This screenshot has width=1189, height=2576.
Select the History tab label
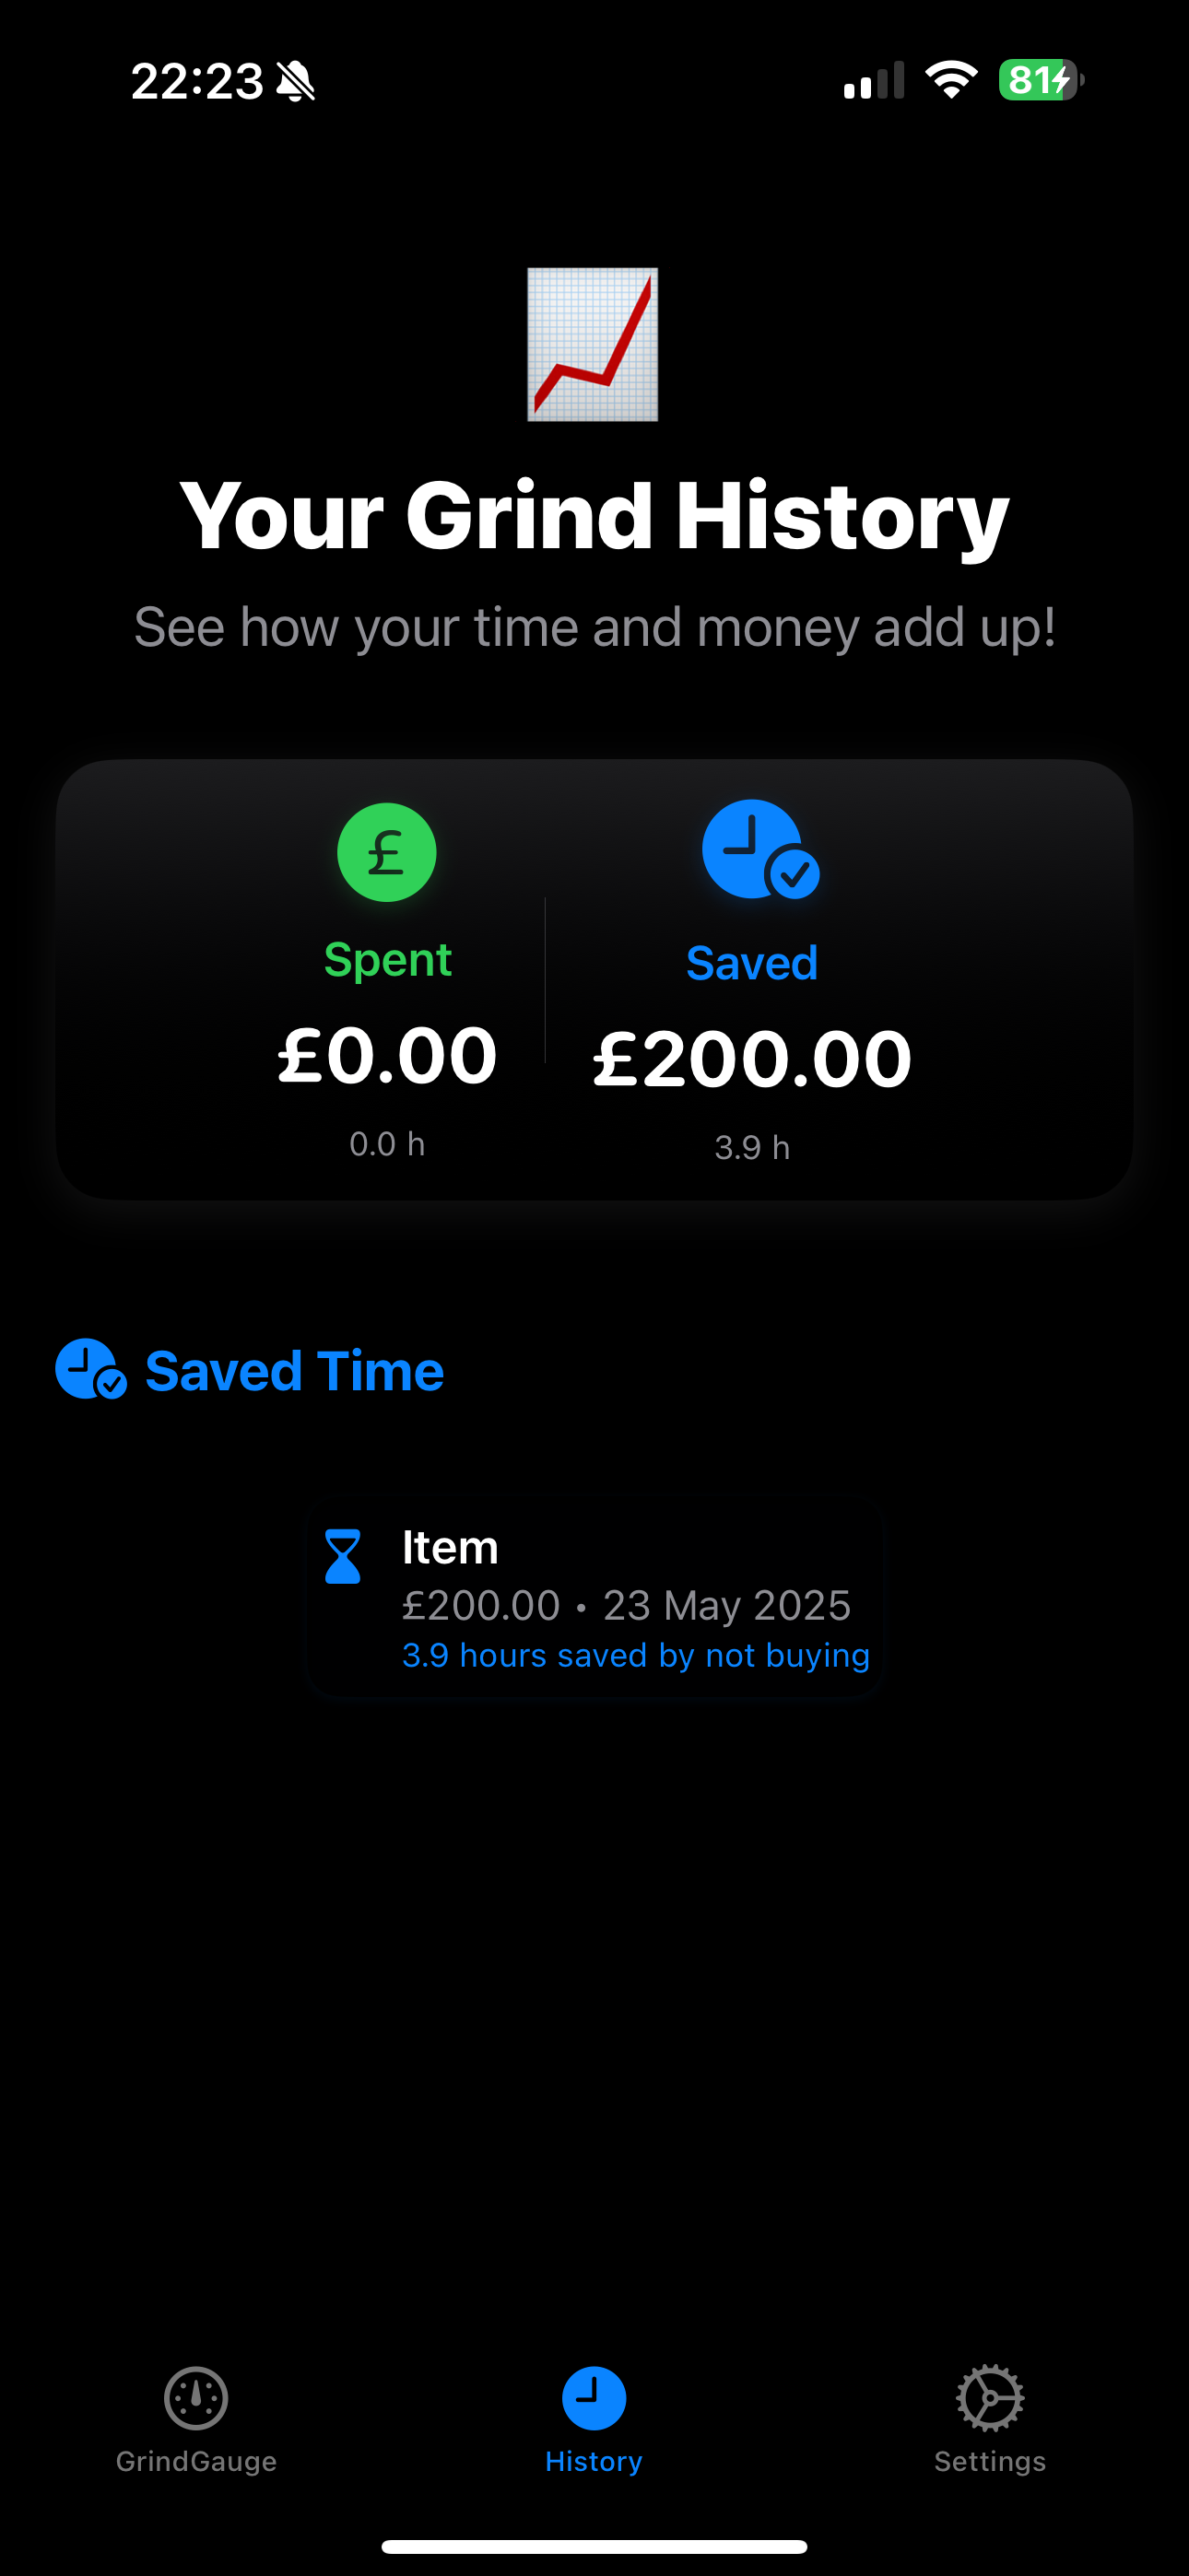pos(594,2461)
